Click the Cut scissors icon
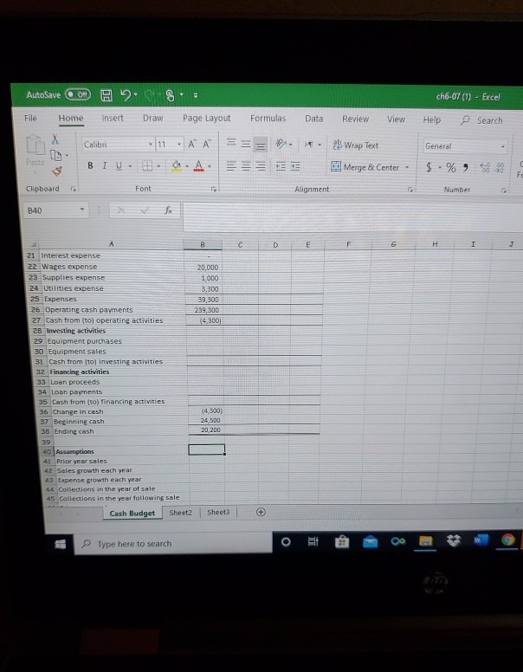 (x=55, y=139)
